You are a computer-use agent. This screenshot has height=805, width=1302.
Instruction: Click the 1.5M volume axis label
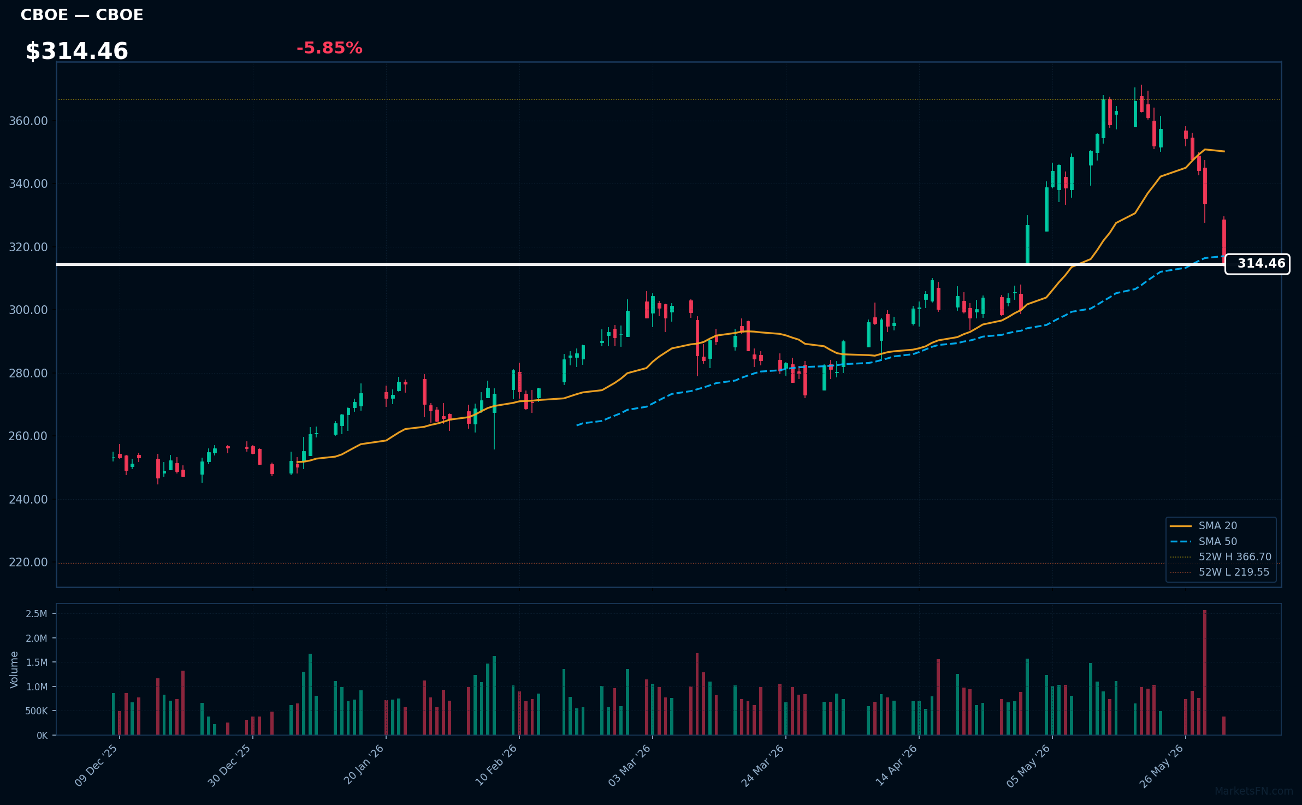[37, 662]
